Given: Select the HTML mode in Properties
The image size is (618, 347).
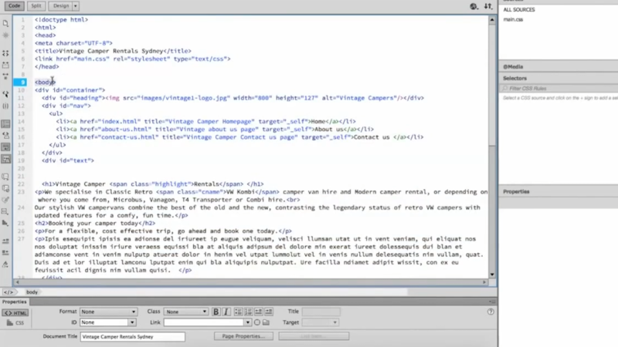Looking at the screenshot, I should point(15,313).
